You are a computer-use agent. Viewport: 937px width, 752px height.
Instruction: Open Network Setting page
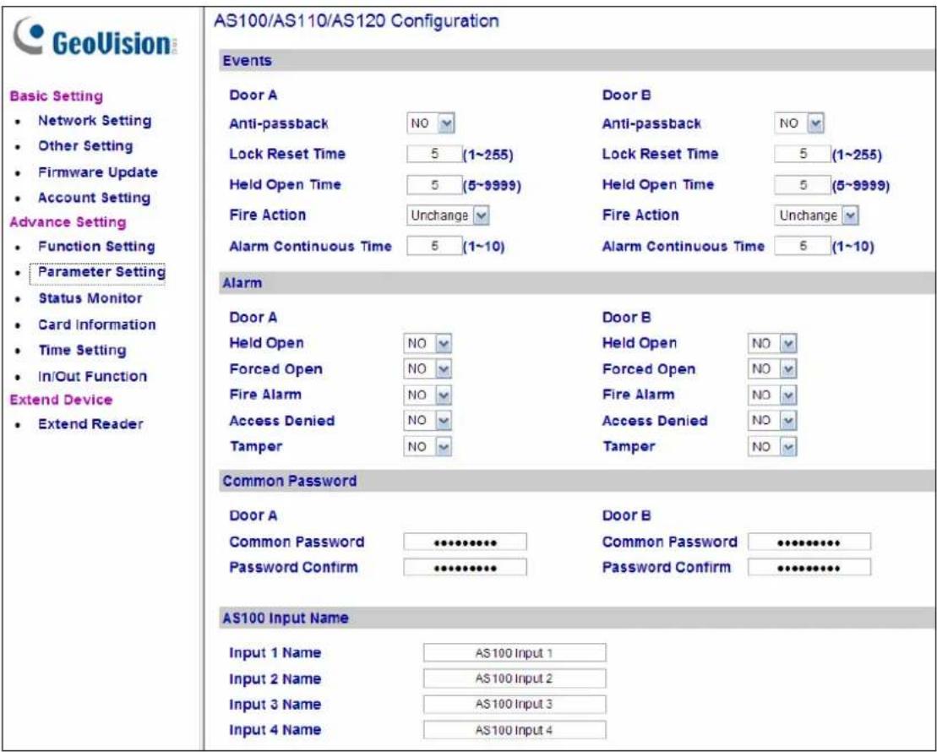click(95, 121)
